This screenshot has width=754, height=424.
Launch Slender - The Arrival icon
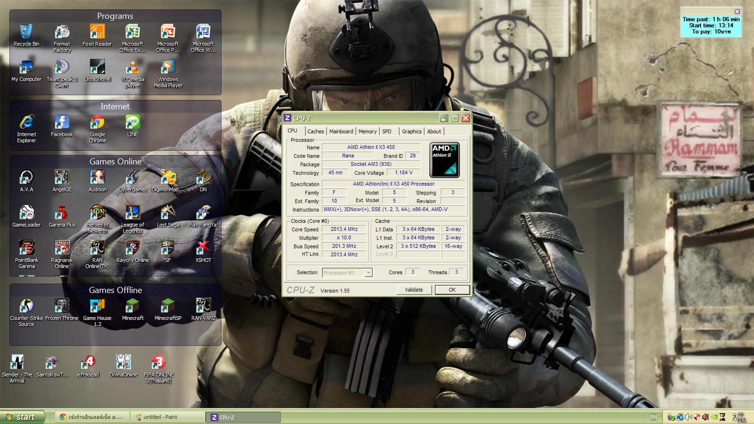[x=17, y=369]
